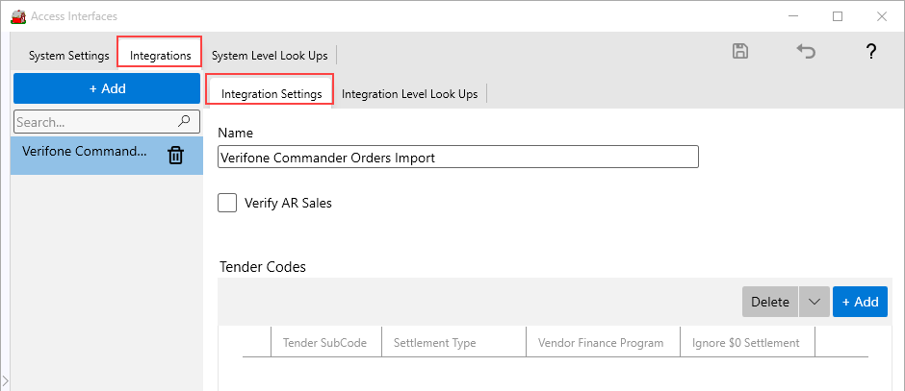Image resolution: width=905 pixels, height=391 pixels.
Task: Open the System Level Look Ups tab
Action: coord(270,56)
